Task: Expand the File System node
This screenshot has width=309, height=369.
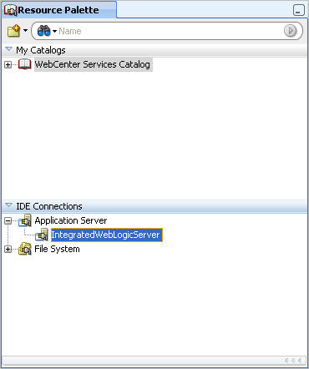Action: coord(8,249)
